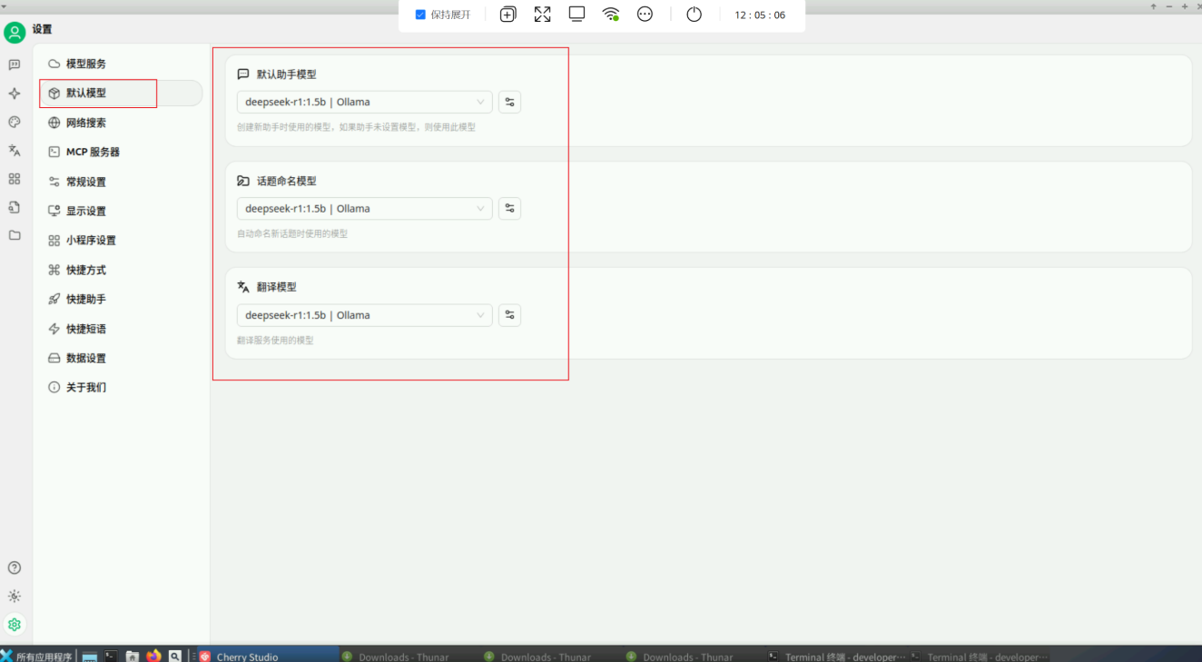This screenshot has width=1202, height=662.
Task: Launch Firefox from the taskbar
Action: pyautogui.click(x=153, y=656)
